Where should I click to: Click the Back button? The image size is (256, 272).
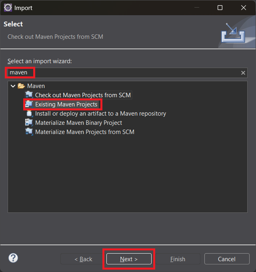[x=83, y=259]
